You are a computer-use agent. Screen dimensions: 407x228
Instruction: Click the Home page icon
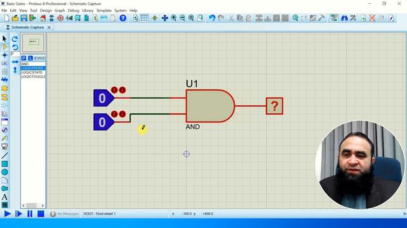[x=43, y=18]
